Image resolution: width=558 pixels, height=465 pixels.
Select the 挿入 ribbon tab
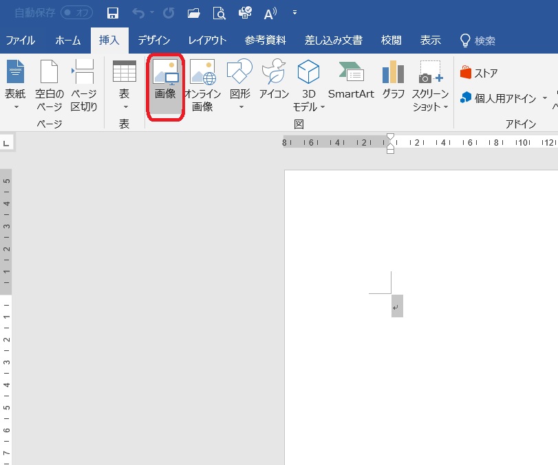point(109,40)
